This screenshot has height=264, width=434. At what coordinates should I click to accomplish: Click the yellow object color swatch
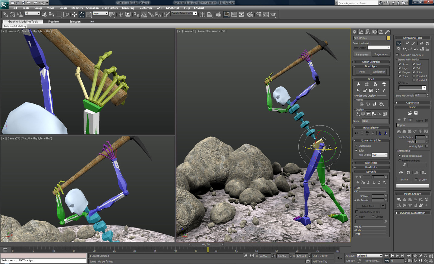388,38
